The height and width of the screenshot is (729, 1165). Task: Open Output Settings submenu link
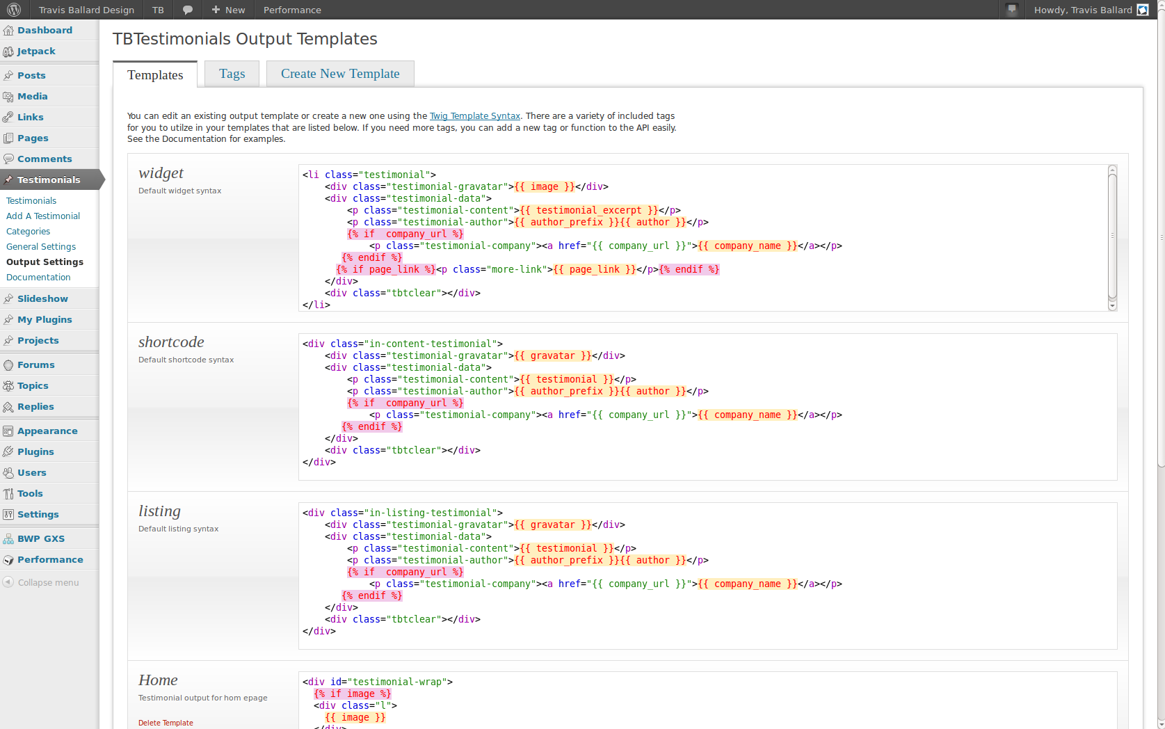click(x=45, y=262)
